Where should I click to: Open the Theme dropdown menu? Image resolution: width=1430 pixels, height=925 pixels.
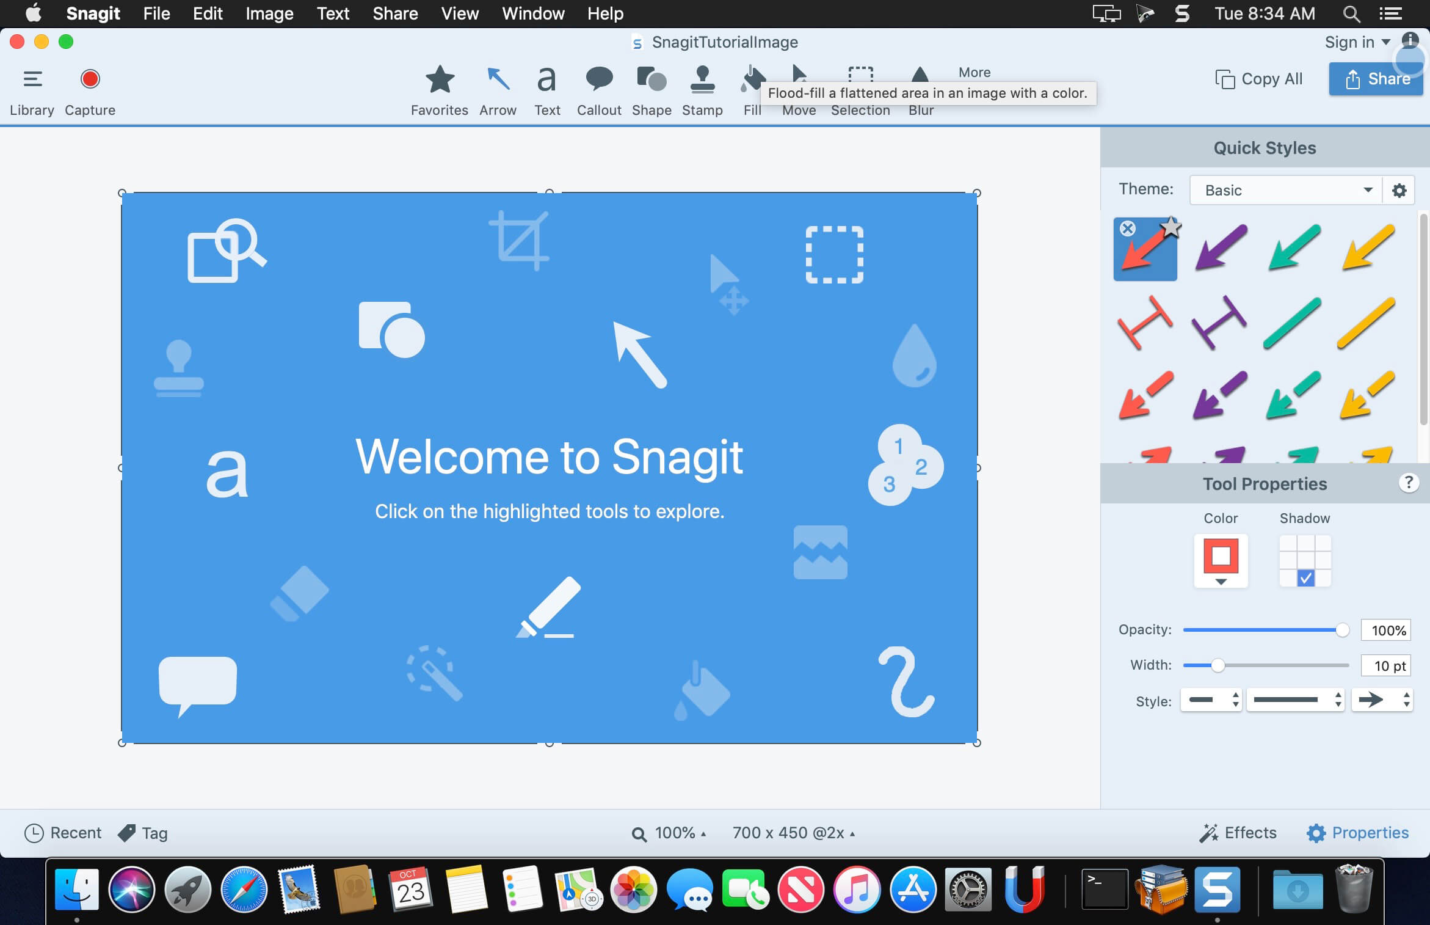(1283, 190)
